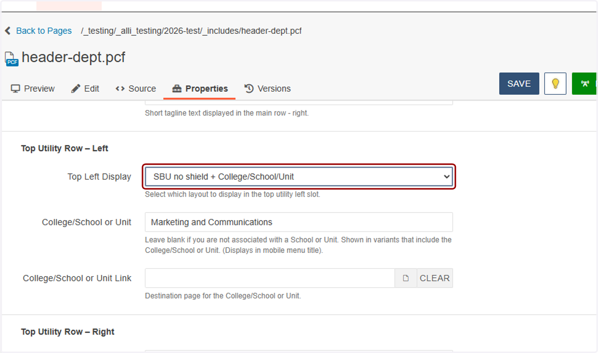The height and width of the screenshot is (353, 598).
Task: Click the help text 'Destination page for the College/School or Unit.'
Action: click(x=223, y=296)
